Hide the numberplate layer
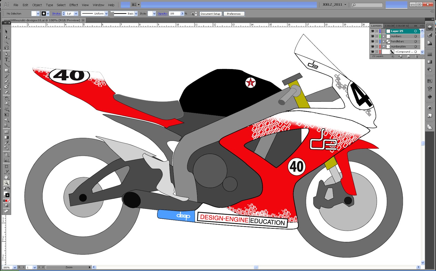436x271 pixels. [373, 47]
